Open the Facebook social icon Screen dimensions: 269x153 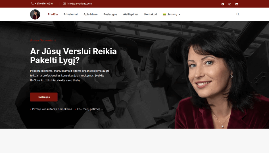click(223, 4)
